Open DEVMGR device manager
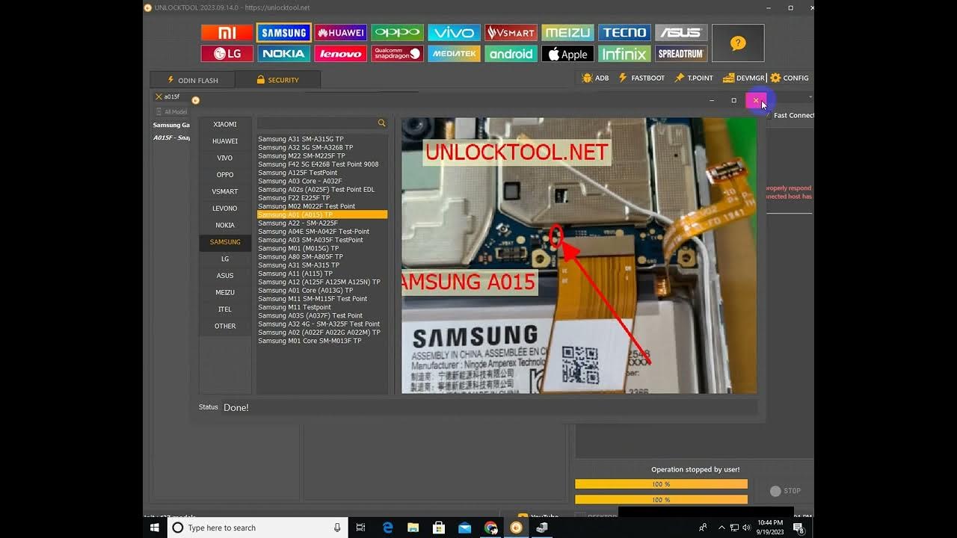 (744, 78)
